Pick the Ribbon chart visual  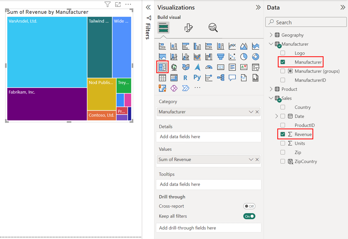tap(197, 57)
